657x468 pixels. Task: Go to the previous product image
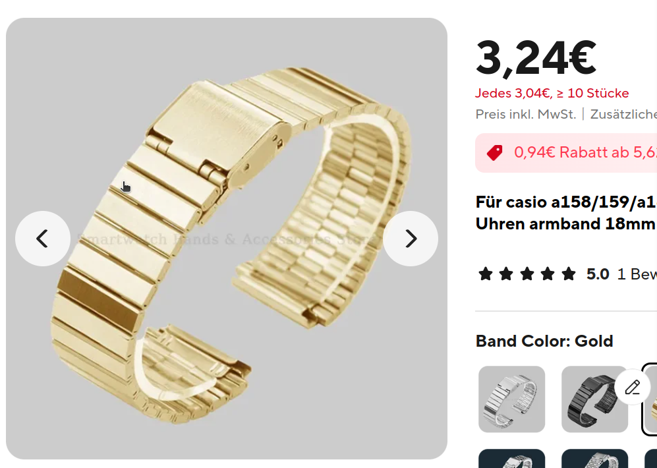(43, 239)
